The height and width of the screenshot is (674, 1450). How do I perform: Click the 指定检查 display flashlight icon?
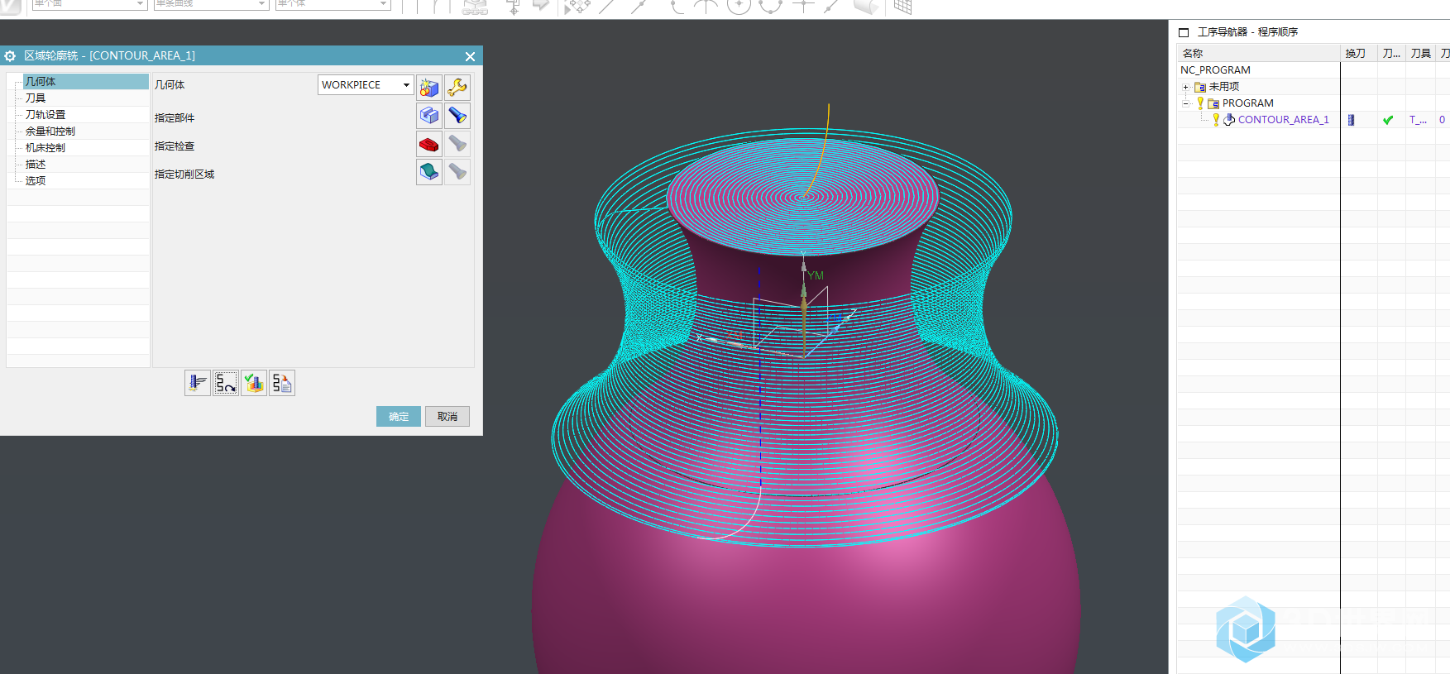click(x=457, y=144)
